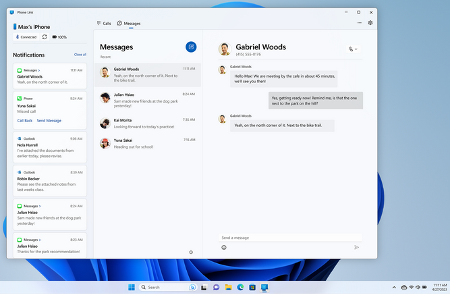Image resolution: width=450 pixels, height=295 pixels.
Task: Click Julian Hsiao's avatar in message list
Action: click(105, 98)
